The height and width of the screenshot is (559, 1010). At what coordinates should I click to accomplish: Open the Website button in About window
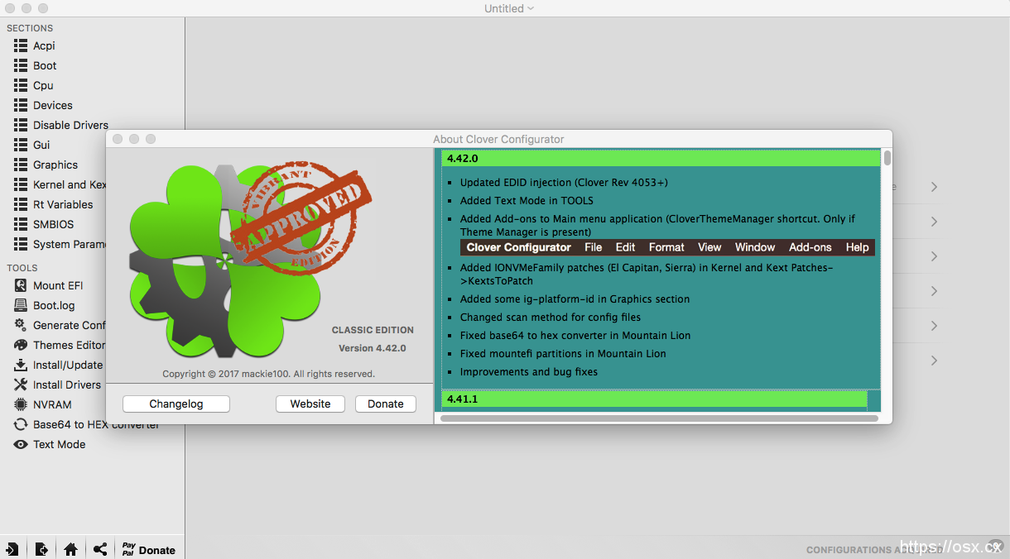point(310,404)
